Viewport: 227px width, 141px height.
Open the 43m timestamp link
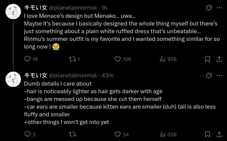pyautogui.click(x=107, y=75)
